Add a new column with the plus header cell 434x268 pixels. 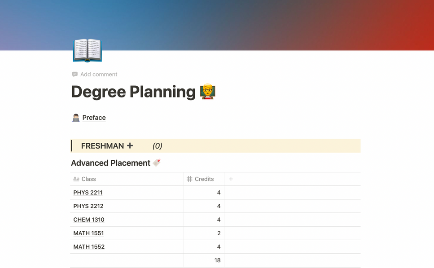pos(231,179)
